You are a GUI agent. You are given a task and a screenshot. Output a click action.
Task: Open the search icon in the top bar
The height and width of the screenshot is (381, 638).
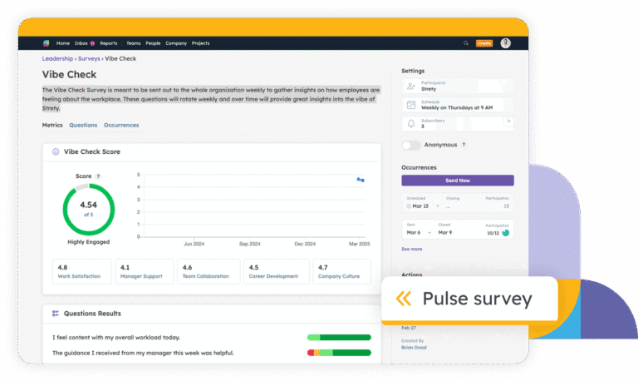click(x=466, y=43)
